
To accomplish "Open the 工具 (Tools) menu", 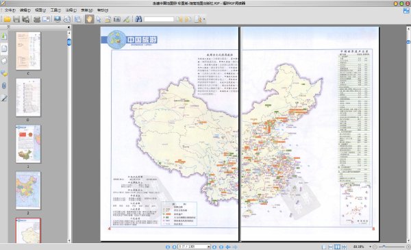I will click(x=55, y=10).
